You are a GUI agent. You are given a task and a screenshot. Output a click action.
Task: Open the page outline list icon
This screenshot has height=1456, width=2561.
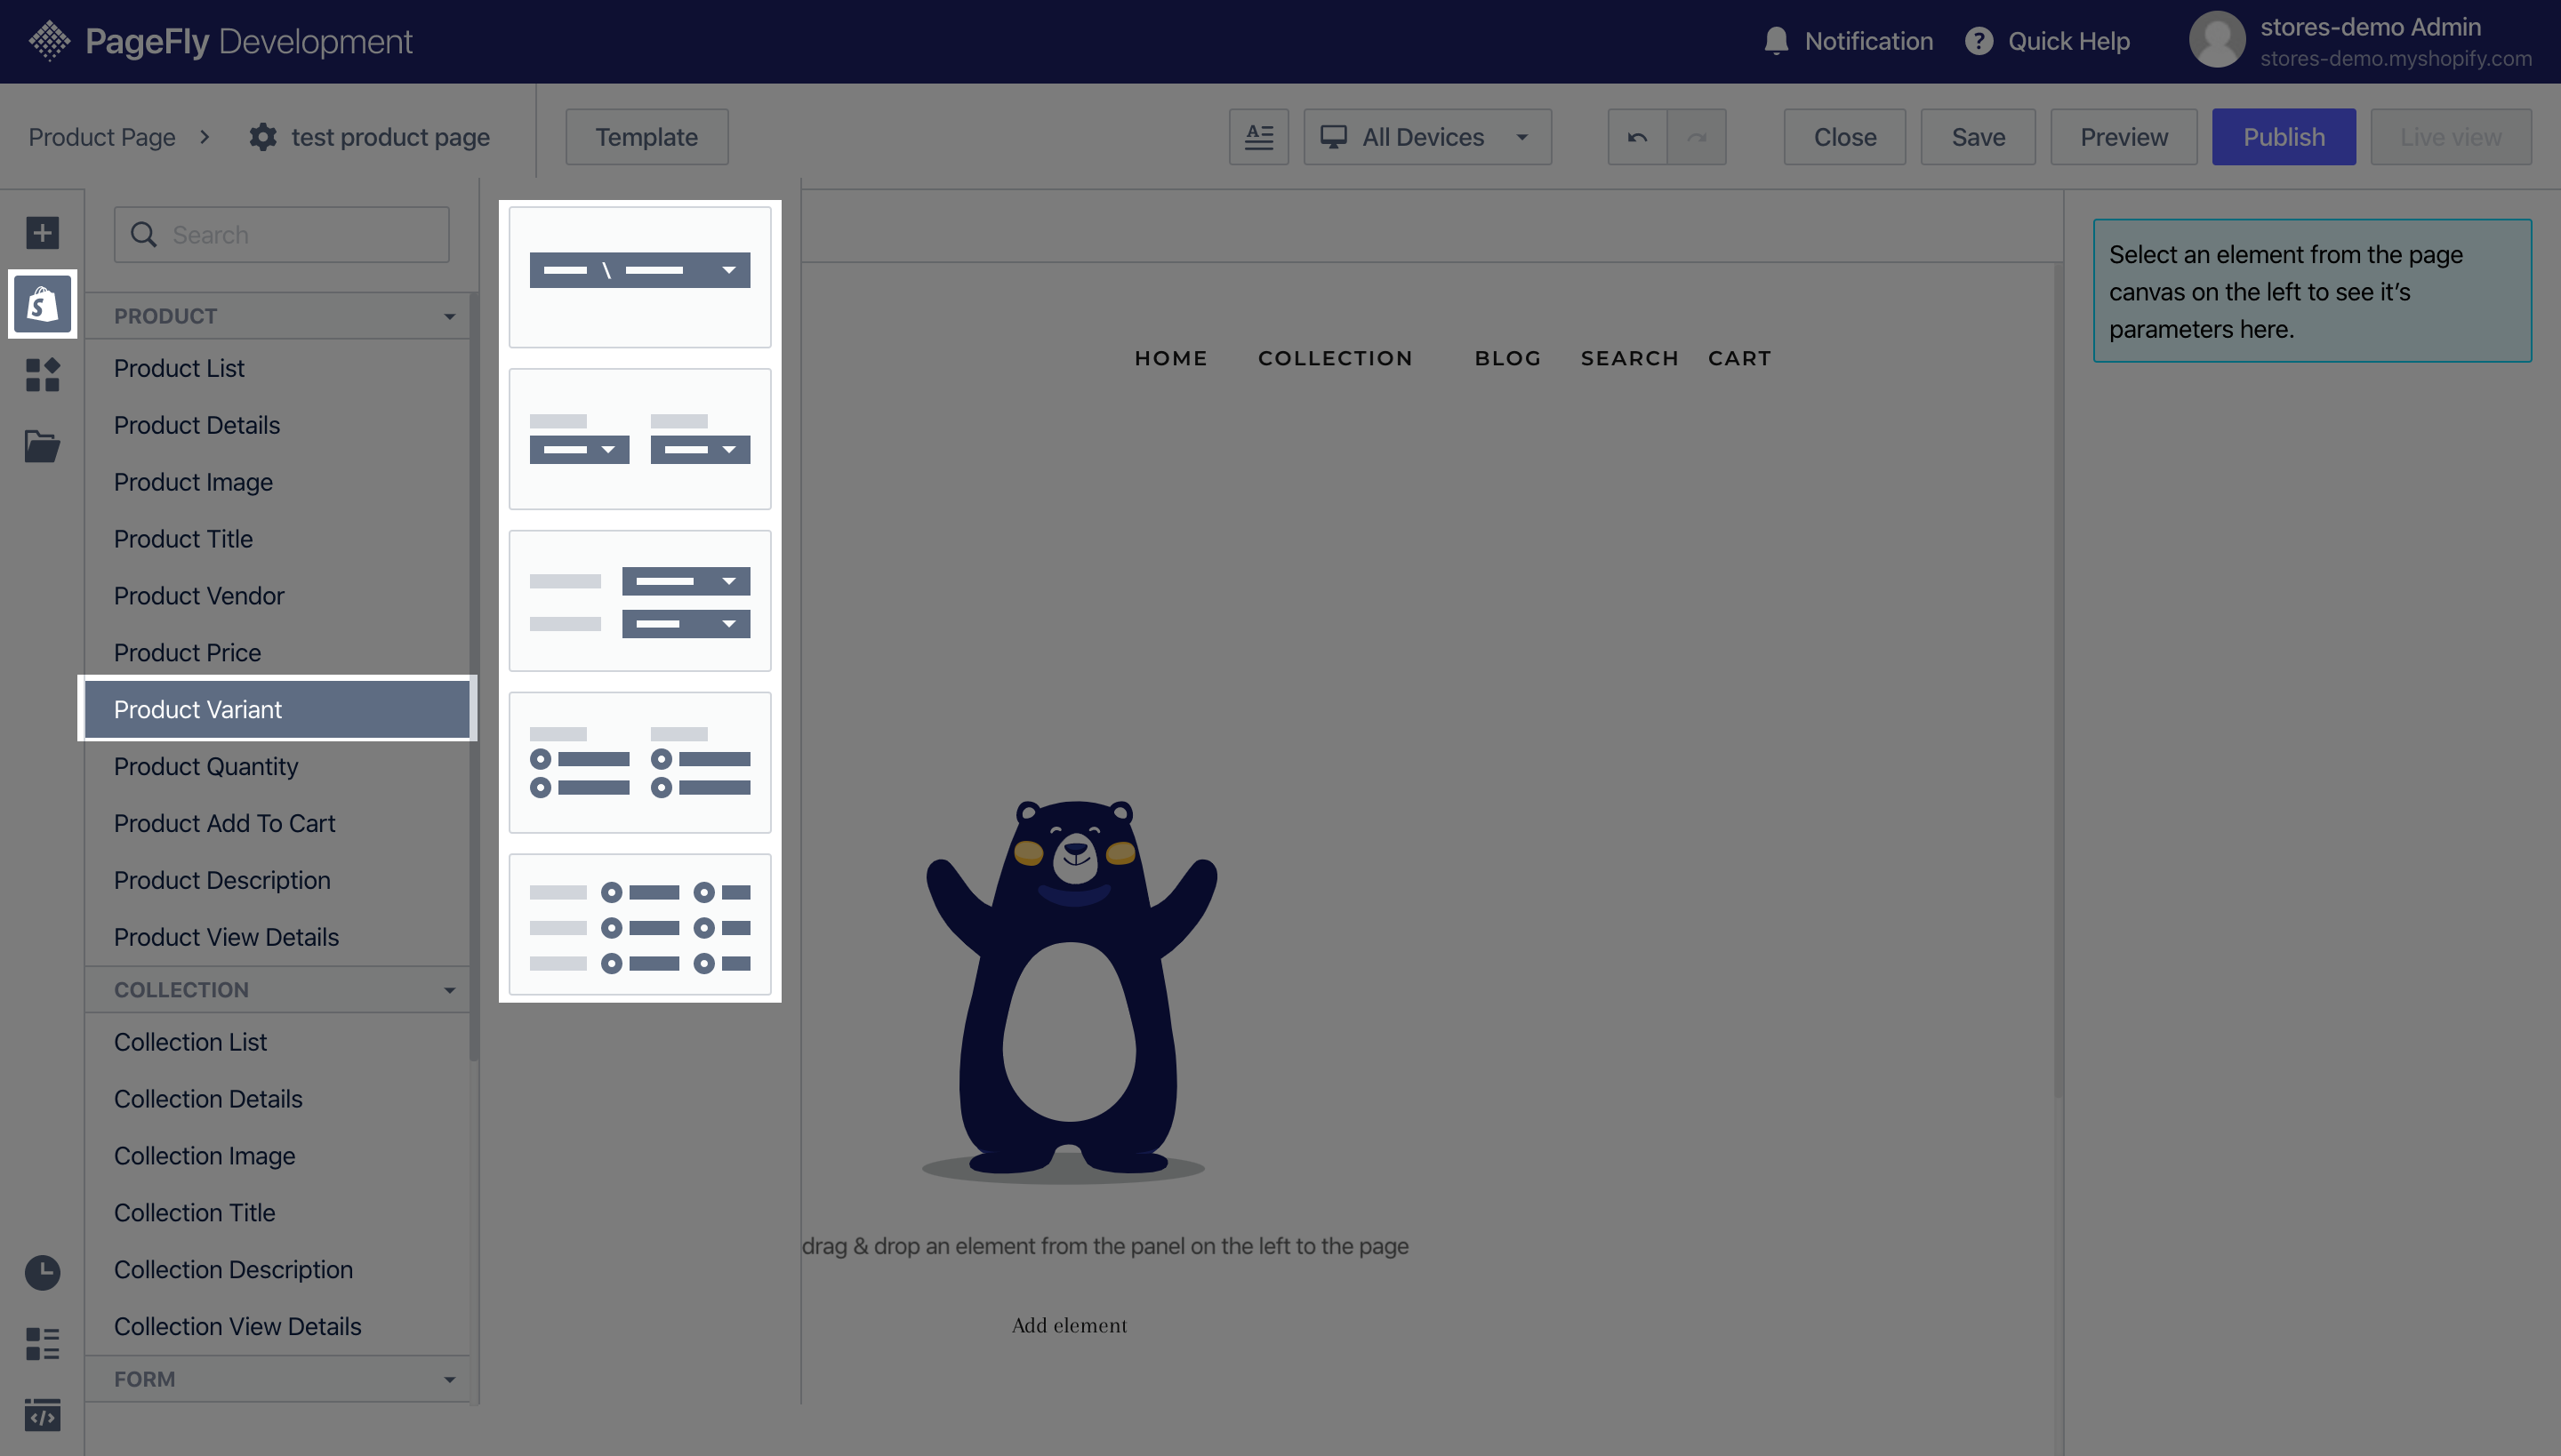point(42,1344)
